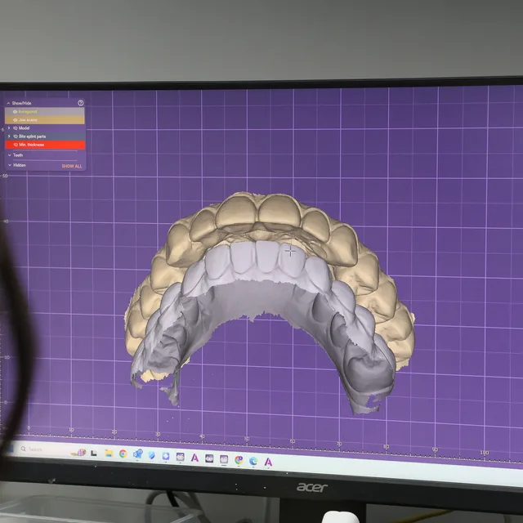Click the Show/Hide panel title
Image resolution: width=523 pixels, height=523 pixels.
22,103
